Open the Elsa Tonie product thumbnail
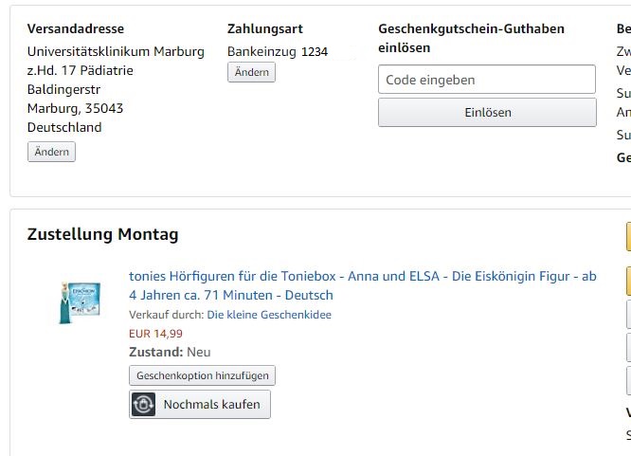The width and height of the screenshot is (631, 456). click(x=80, y=302)
